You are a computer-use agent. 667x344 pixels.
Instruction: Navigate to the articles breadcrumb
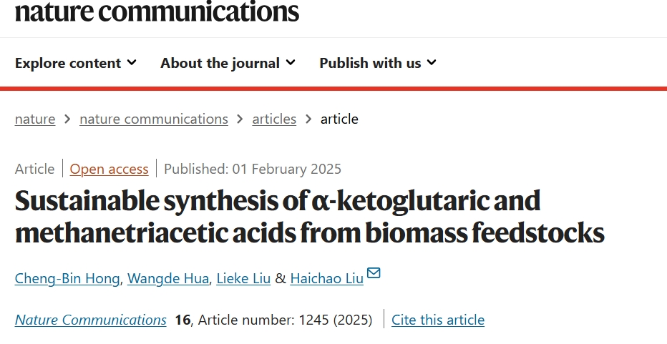[x=274, y=119]
